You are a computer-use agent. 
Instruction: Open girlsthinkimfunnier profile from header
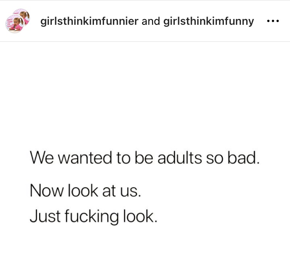click(x=89, y=21)
